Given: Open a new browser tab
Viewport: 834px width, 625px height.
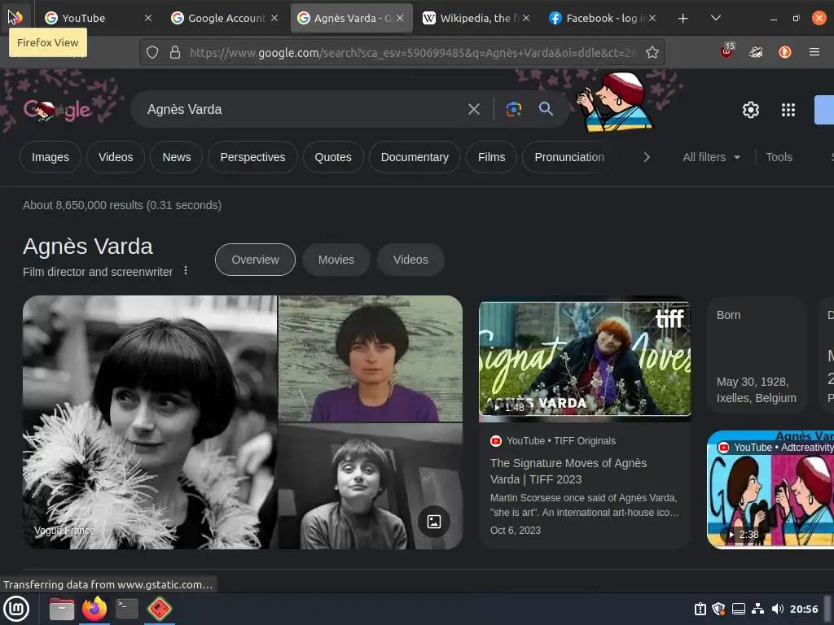Looking at the screenshot, I should 683,19.
